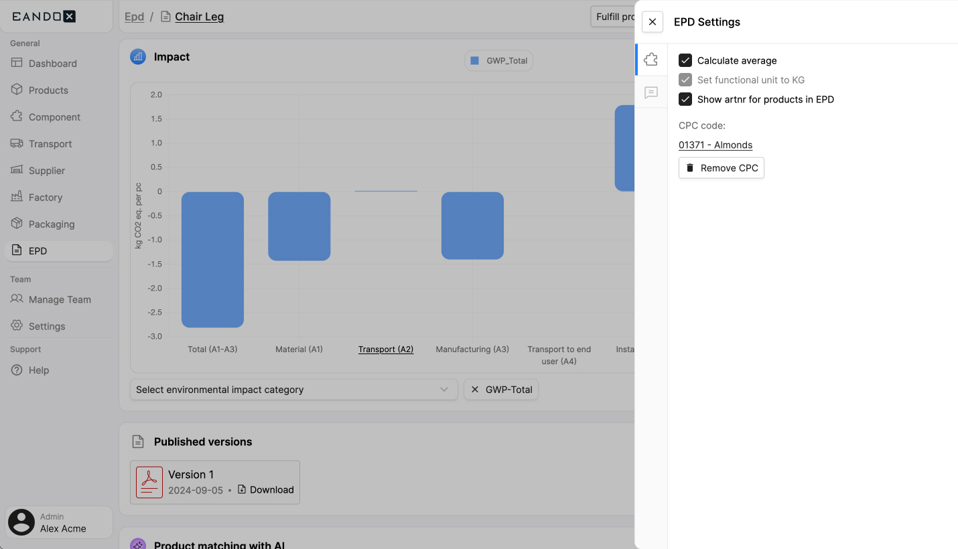Disable Show artnr for products in EPD
958x549 pixels.
coord(685,99)
